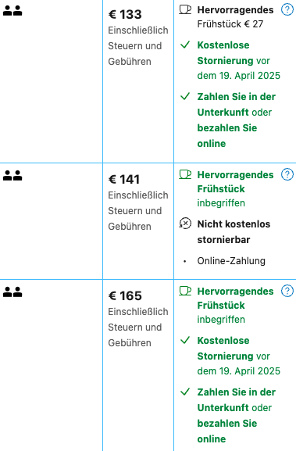Click 'Kostenlose Stornierung' in the €165 row

tap(225, 349)
